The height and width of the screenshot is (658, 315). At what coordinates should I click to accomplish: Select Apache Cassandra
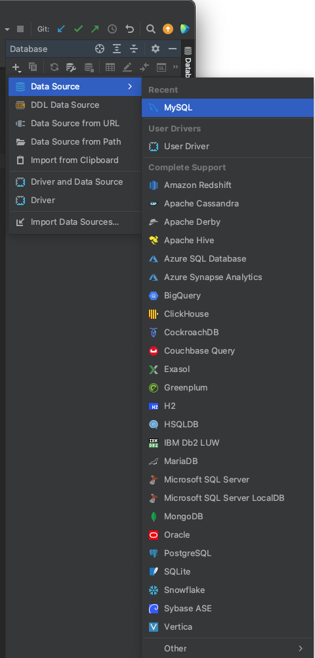pyautogui.click(x=228, y=204)
